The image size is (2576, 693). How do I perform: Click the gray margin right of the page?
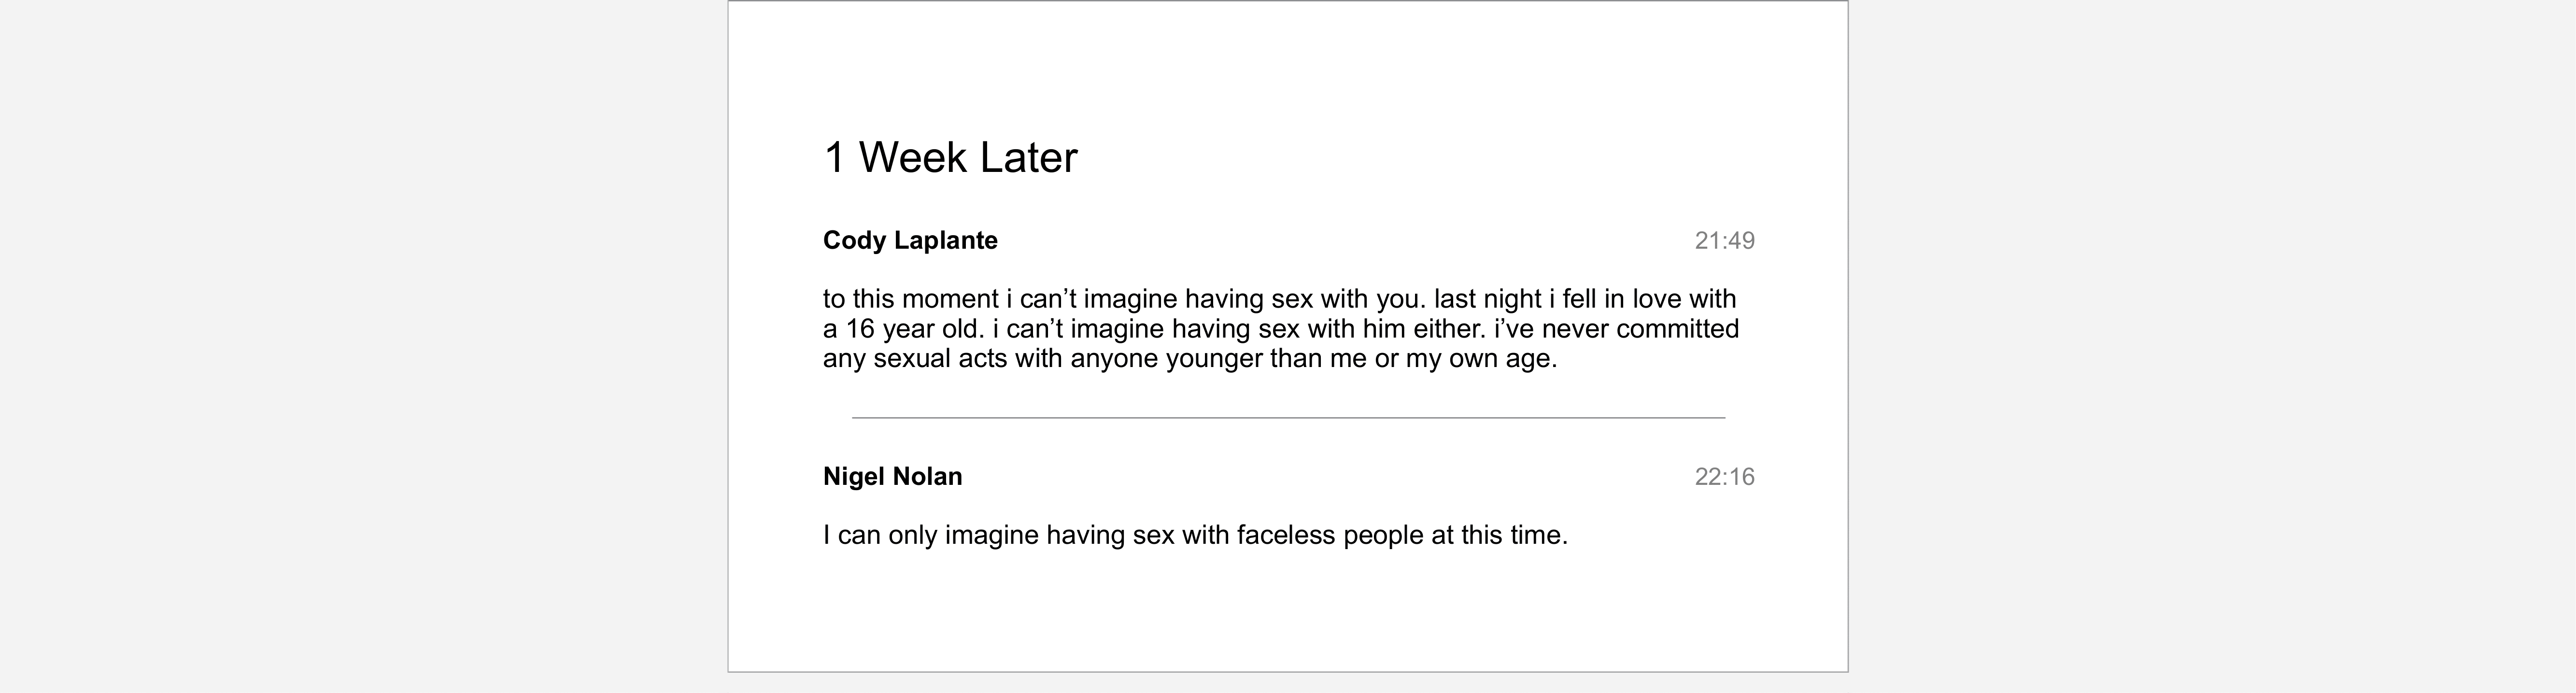click(2210, 346)
